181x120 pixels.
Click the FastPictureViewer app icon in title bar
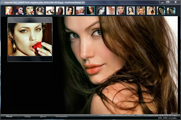[x=2, y=3]
